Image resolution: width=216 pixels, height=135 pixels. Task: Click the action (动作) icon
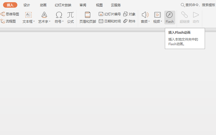pos(196,15)
